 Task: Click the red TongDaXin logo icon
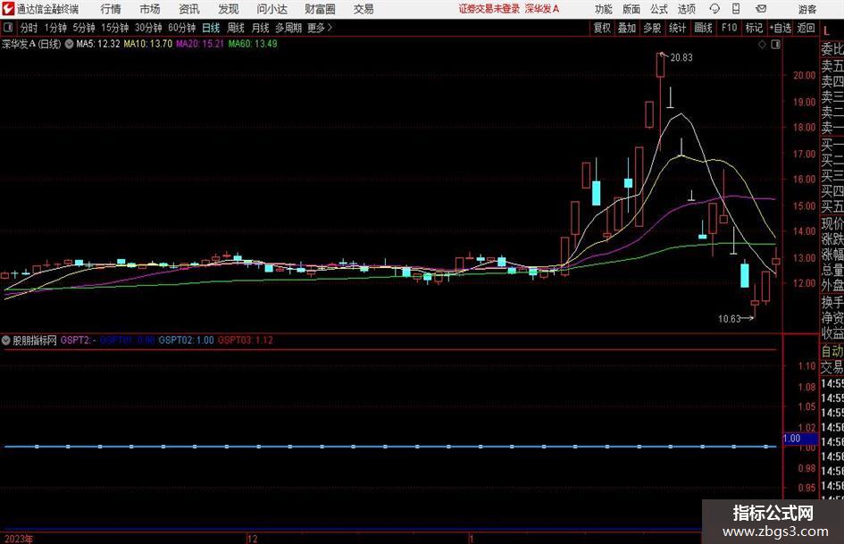8,9
